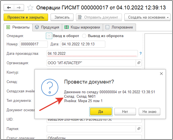Switch to the Реквизиты tab
The image size is (173, 140).
click(x=18, y=27)
